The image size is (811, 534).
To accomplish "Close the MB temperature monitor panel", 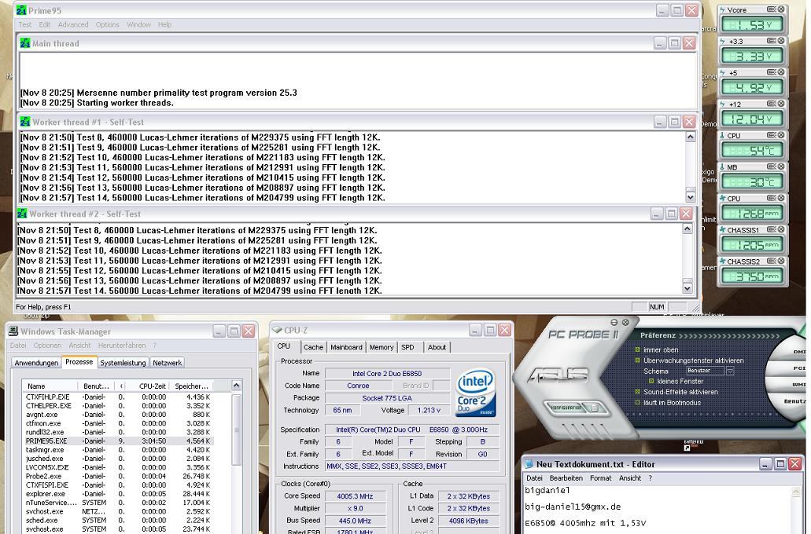I will click(781, 166).
